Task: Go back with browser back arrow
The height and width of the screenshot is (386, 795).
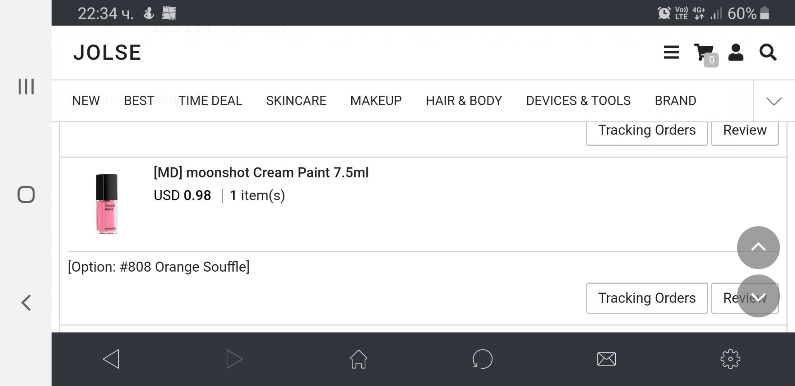Action: coord(111,359)
